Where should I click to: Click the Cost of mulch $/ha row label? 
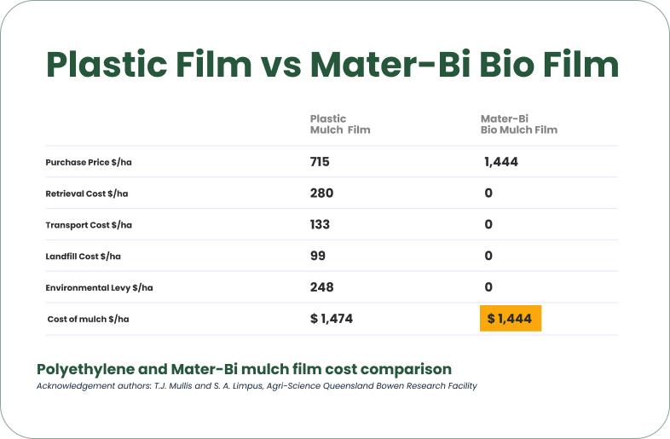pos(89,319)
